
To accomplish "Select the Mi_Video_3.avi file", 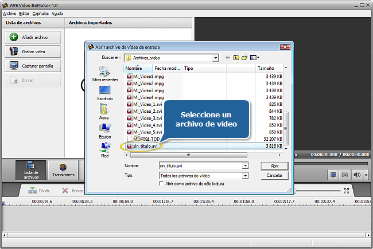I will (148, 118).
